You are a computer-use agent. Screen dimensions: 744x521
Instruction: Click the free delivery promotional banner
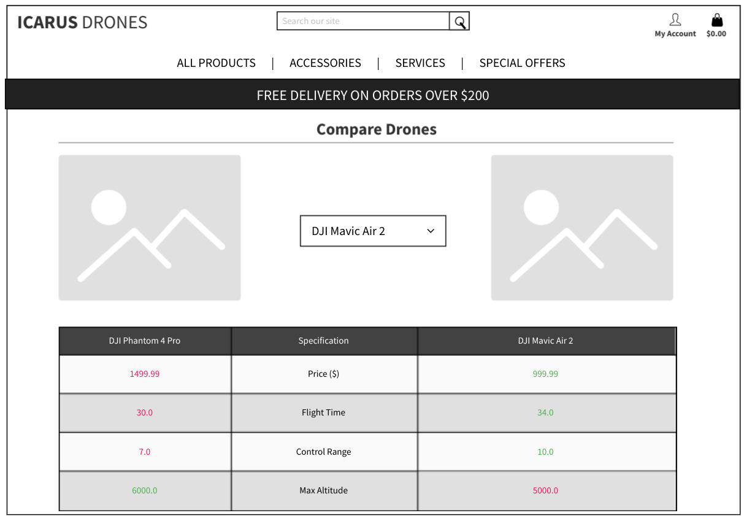point(372,95)
